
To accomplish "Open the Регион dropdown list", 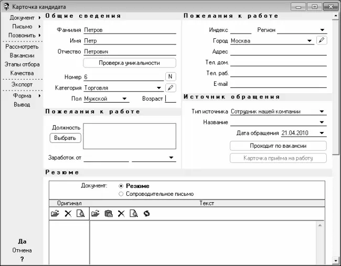I will click(322, 30).
